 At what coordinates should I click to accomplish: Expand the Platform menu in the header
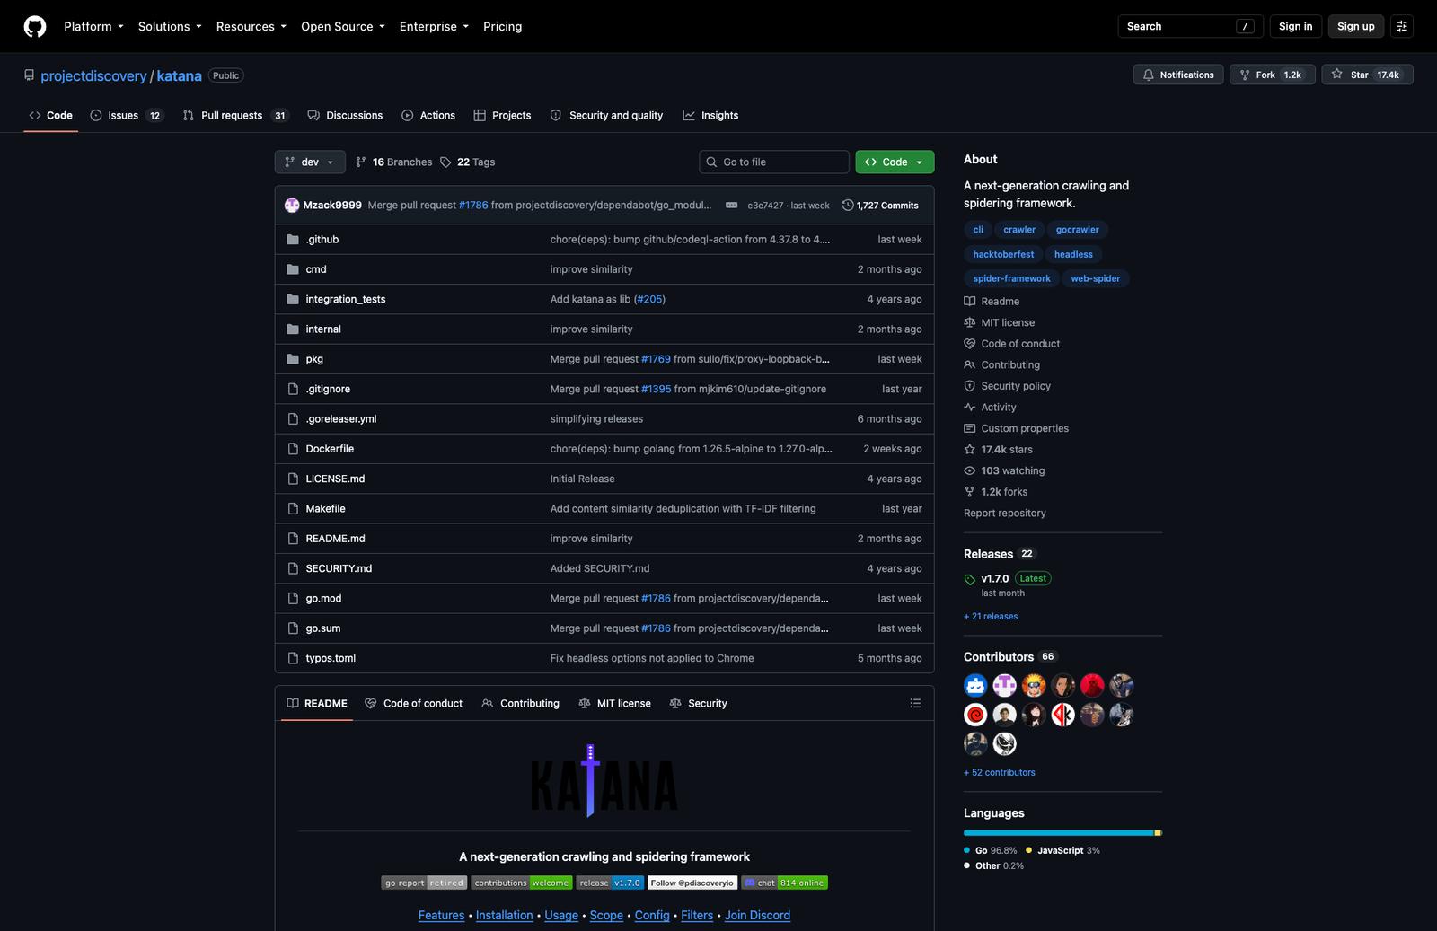93,26
